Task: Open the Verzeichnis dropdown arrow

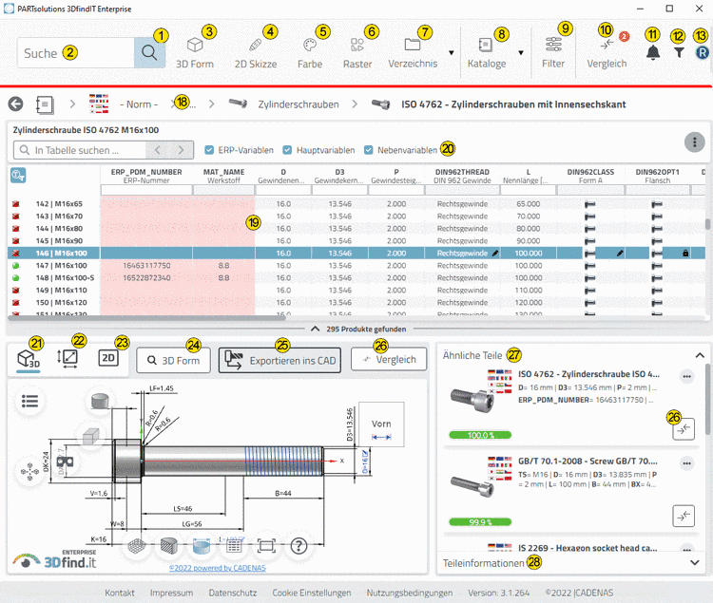Action: point(451,52)
